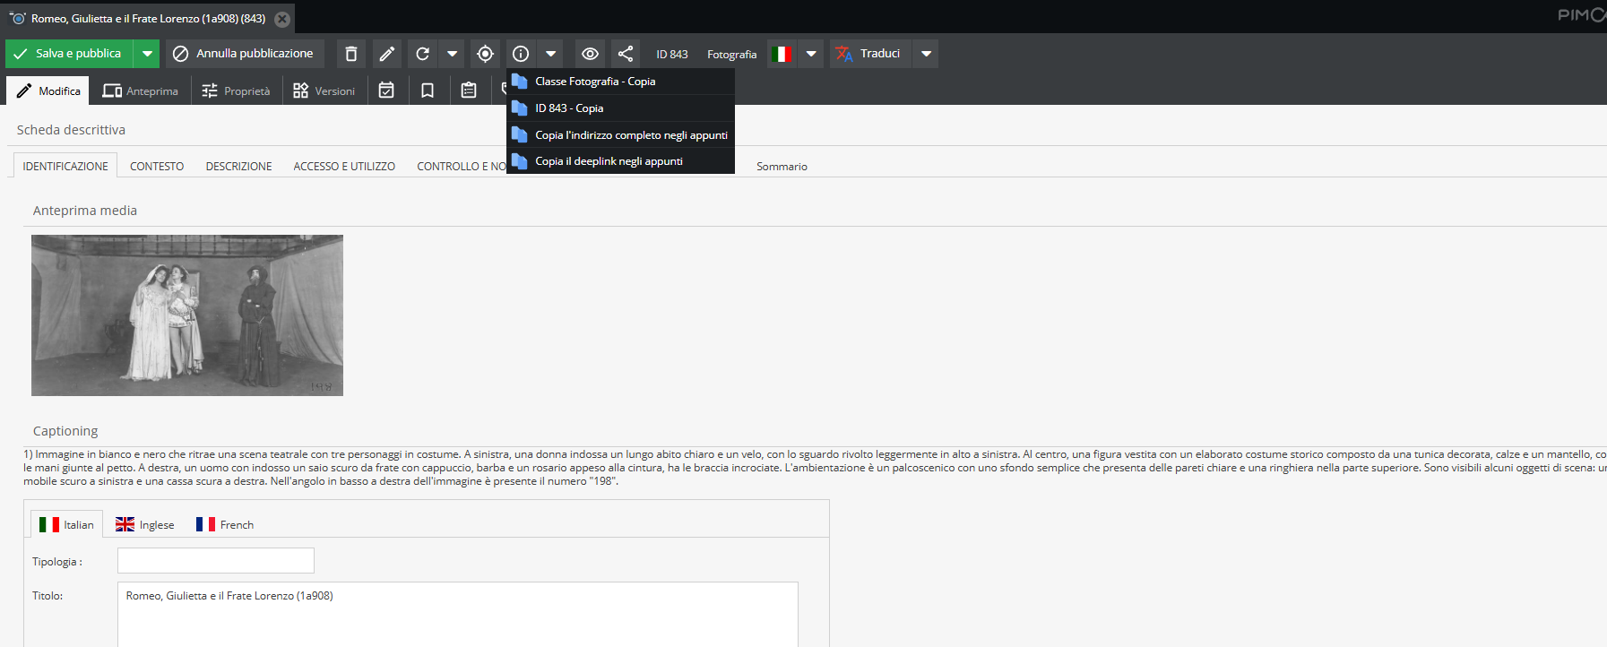Screen dimensions: 1607x647
Task: Click the target locate-in-tree icon
Action: (485, 54)
